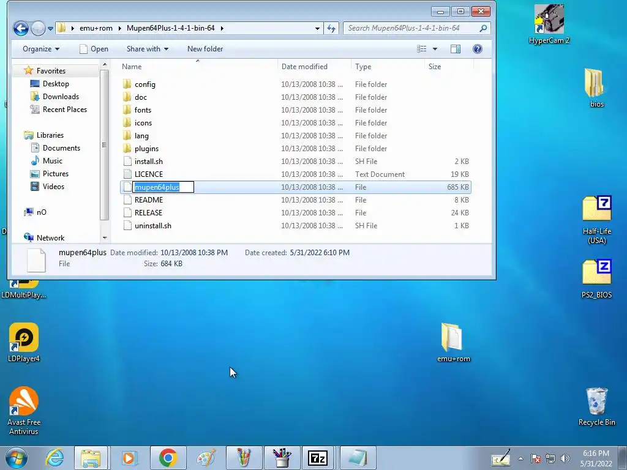The image size is (627, 470).
Task: Select the Recycle Bin icon
Action: (x=596, y=406)
